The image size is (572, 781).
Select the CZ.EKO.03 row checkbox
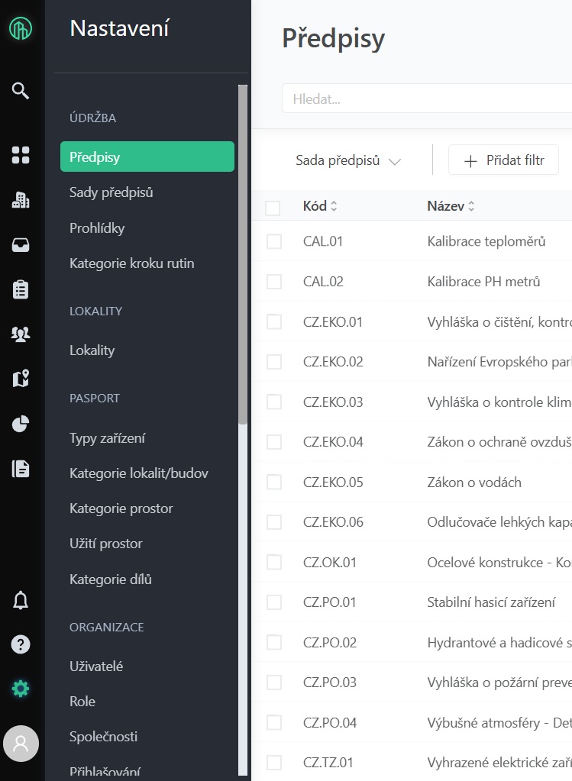pyautogui.click(x=274, y=402)
